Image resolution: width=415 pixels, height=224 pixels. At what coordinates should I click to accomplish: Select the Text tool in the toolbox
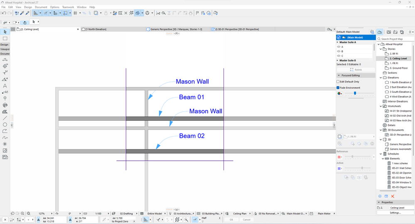[x=5, y=86]
